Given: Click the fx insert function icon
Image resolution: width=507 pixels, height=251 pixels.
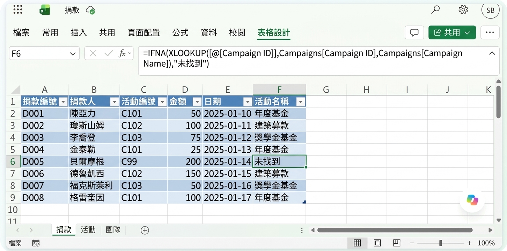Looking at the screenshot, I should pyautogui.click(x=123, y=53).
